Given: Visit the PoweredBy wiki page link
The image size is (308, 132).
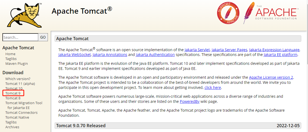Looking at the screenshot, I should tap(190, 101).
